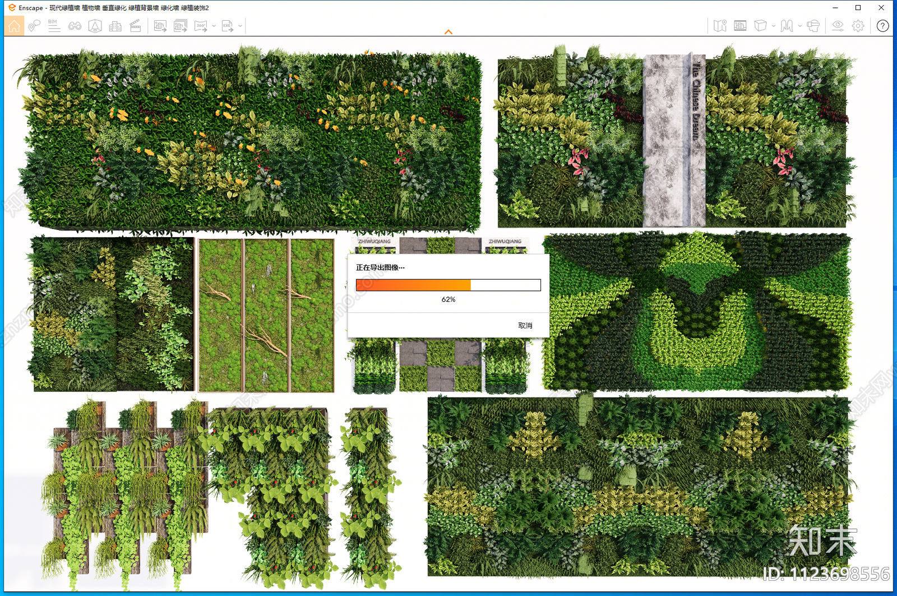Click the projection mode cube icon

coord(760,26)
